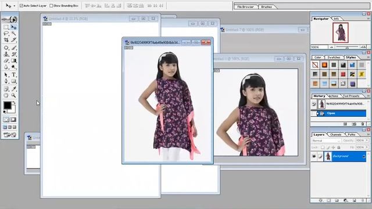Click new layer icon in Layers panel

354,200
